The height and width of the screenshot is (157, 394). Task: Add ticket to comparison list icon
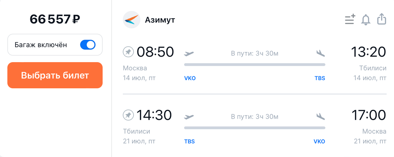click(x=350, y=20)
